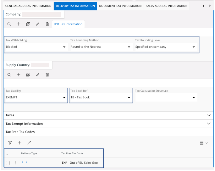Click the delete trash icon under Company

pyautogui.click(x=47, y=24)
